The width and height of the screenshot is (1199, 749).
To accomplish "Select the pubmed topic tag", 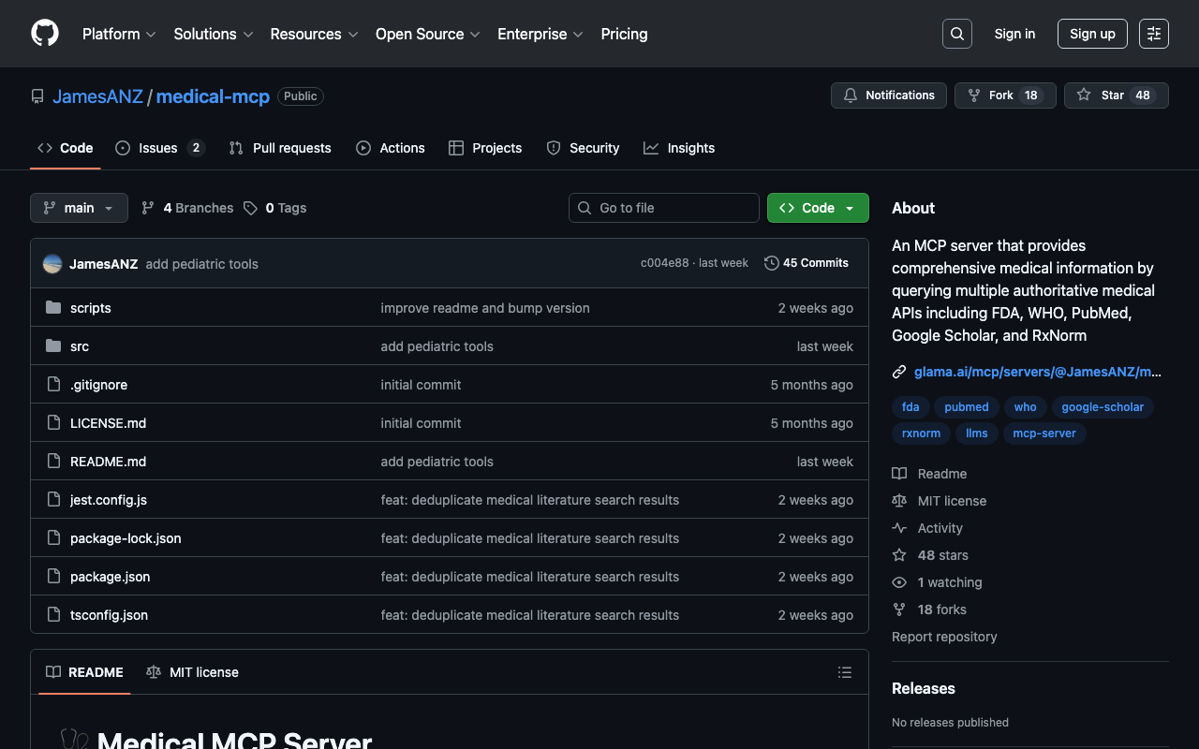I will tap(966, 407).
